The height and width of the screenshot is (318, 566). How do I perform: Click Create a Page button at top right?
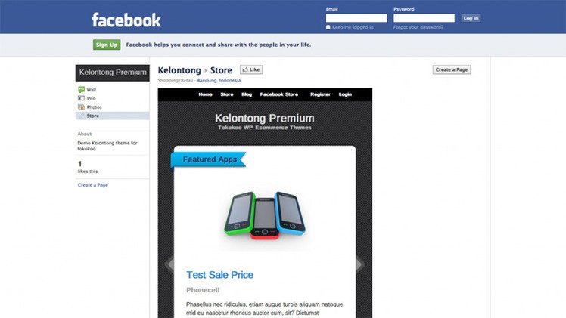[x=452, y=69]
